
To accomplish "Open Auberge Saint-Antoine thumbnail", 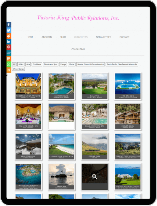I will pos(28,86).
